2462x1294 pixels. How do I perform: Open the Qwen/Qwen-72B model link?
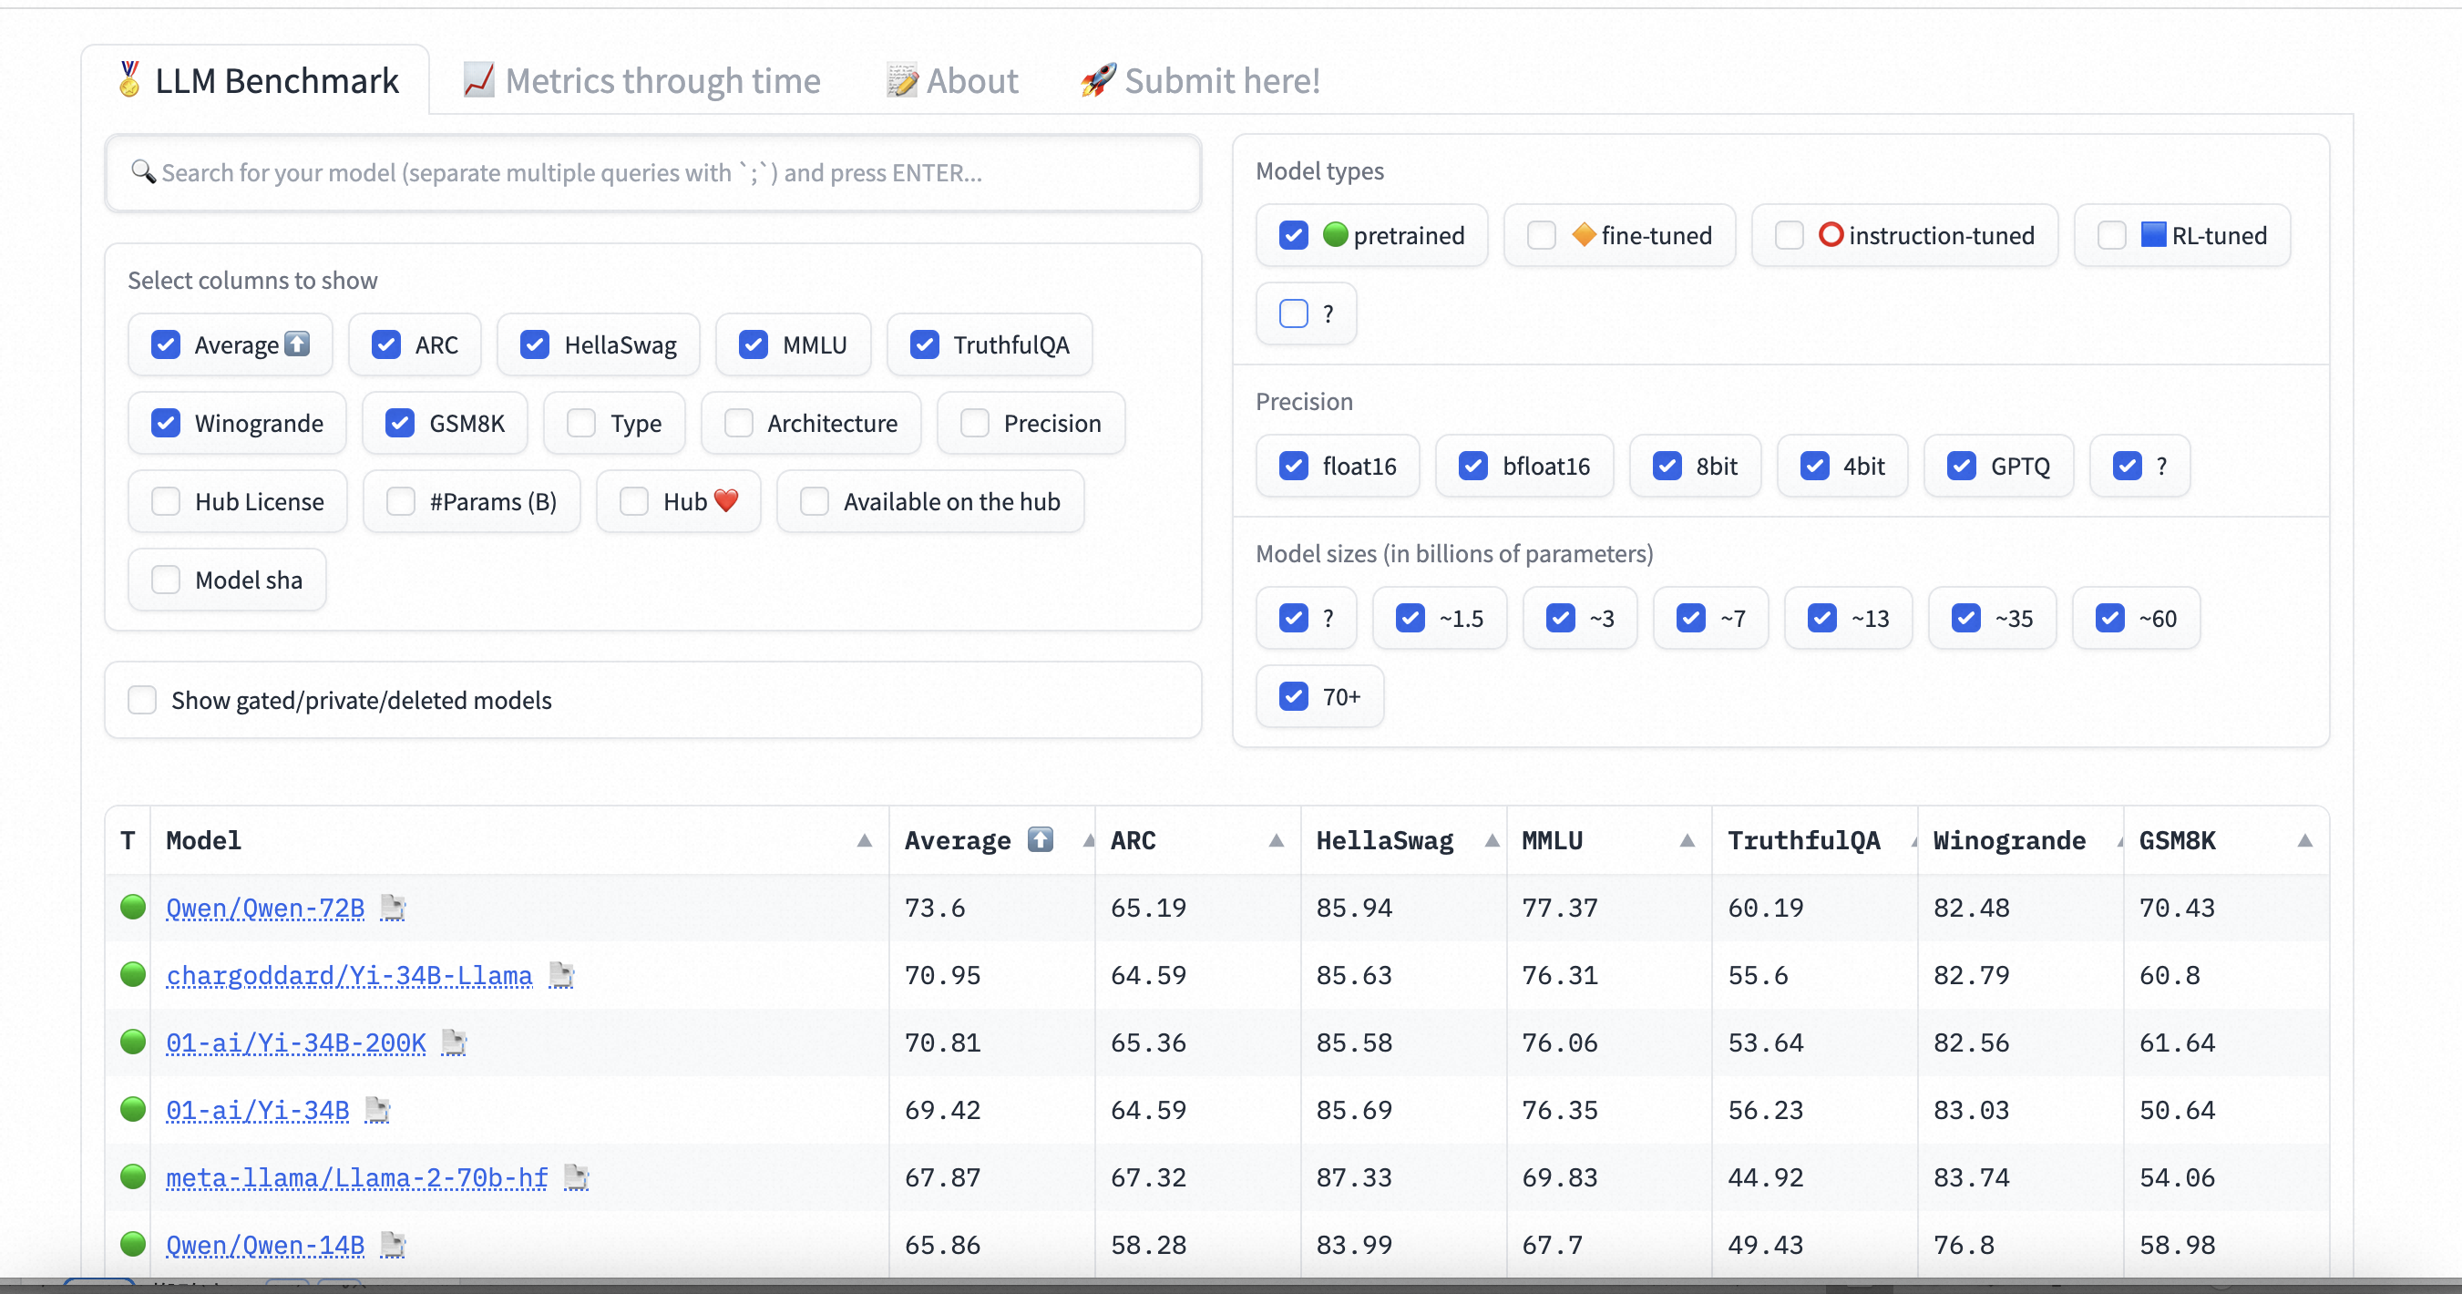point(266,908)
